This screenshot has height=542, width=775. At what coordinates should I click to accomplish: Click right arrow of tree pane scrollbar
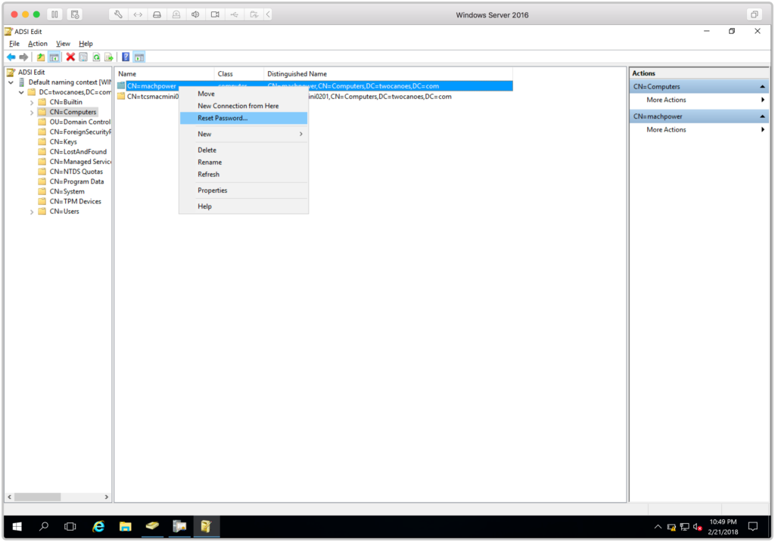106,497
